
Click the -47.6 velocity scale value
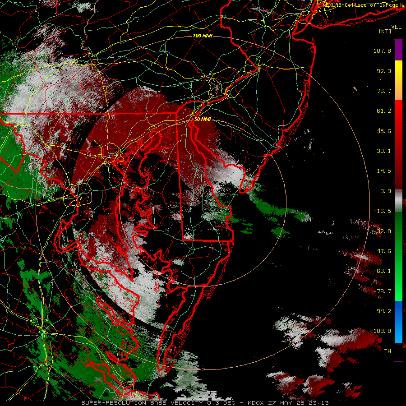coord(382,251)
